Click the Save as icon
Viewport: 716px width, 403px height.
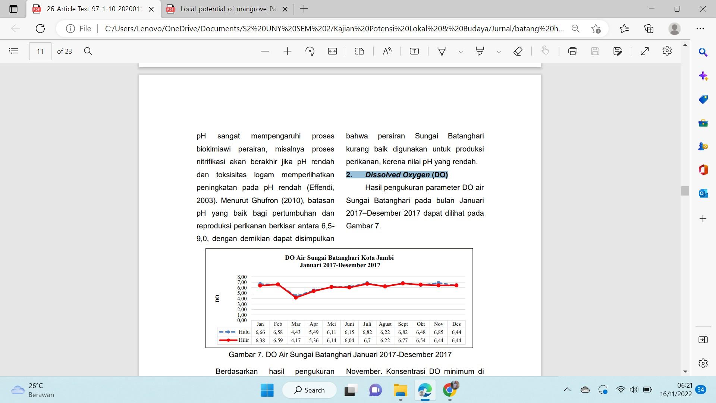click(x=618, y=51)
